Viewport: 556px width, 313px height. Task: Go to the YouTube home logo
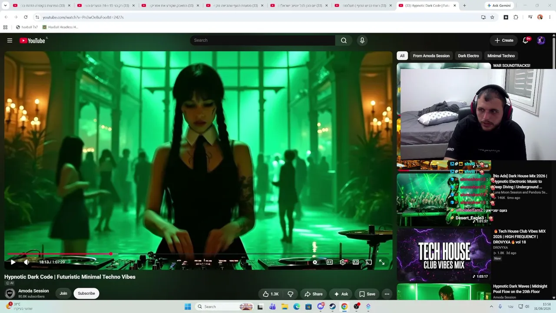(x=33, y=40)
